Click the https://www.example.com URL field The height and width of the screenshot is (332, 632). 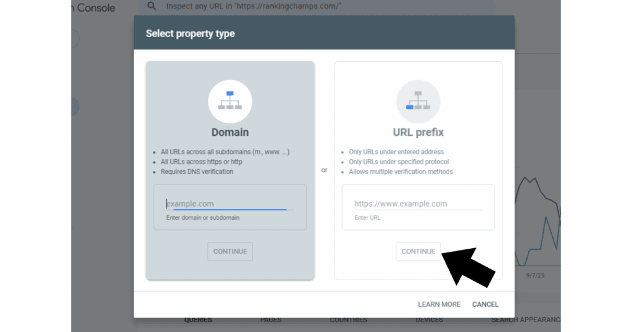click(418, 204)
